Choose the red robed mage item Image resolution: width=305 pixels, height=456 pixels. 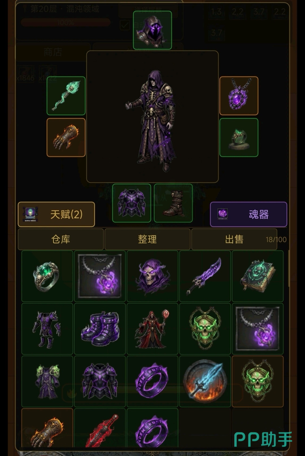(x=152, y=329)
